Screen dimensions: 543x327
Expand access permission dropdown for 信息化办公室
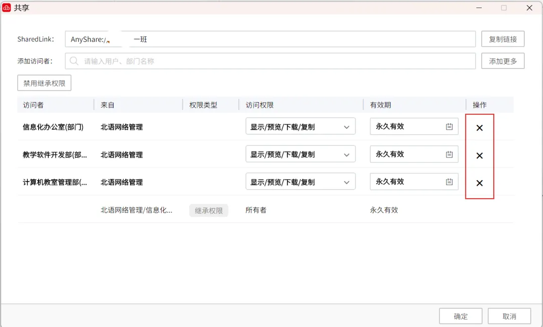[300, 126]
